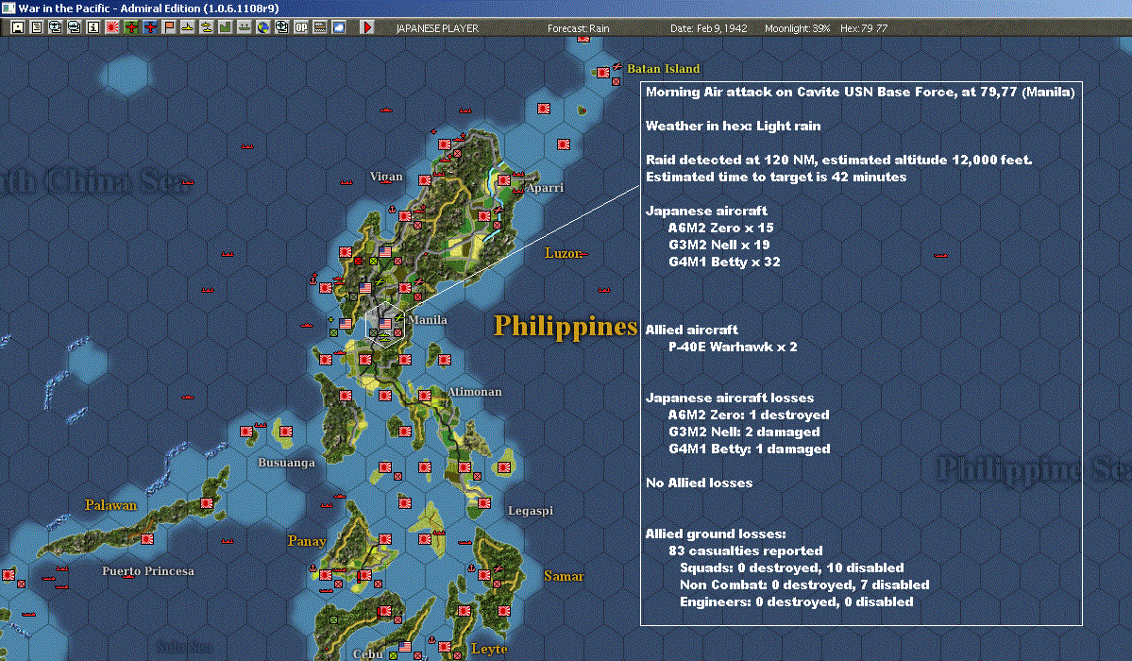
Task: Open the document list report icon
Action: click(37, 27)
